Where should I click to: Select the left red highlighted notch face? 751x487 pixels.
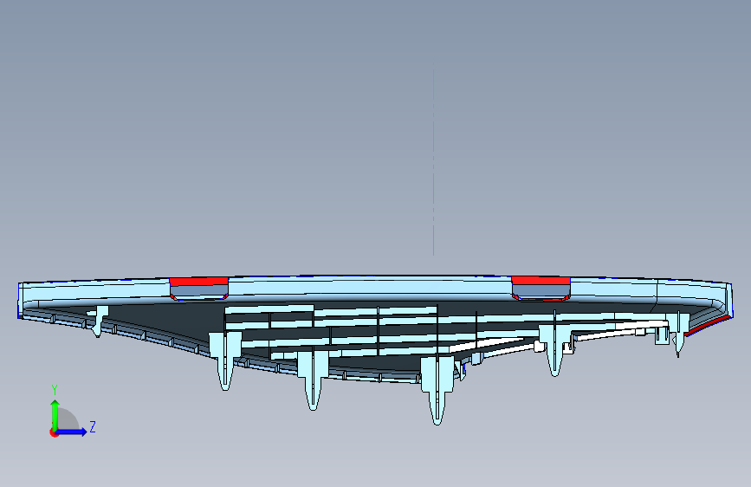coord(198,282)
